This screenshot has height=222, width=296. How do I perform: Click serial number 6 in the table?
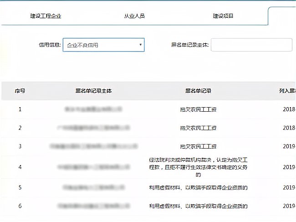20,206
